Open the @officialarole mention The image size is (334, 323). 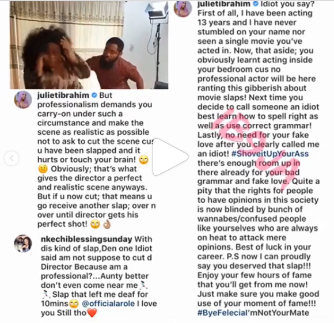(108, 303)
